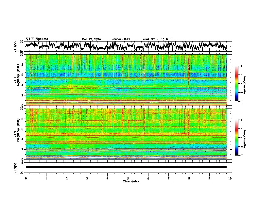This screenshot has width=259, height=200.
Task: Click time axis tick label "4"
Action: coord(108,178)
